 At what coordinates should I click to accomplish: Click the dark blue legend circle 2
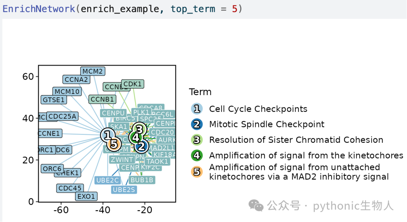tap(197, 124)
